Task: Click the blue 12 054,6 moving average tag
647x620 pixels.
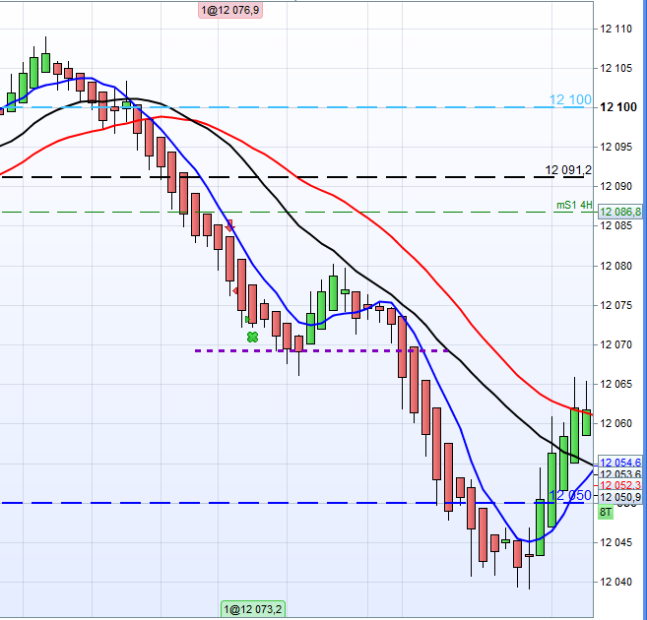Action: [x=620, y=463]
